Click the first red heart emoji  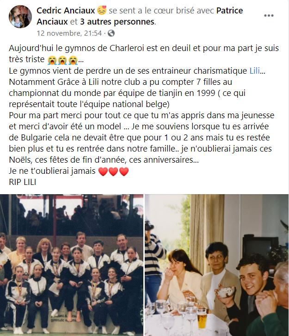[103, 171]
